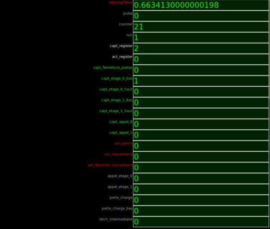This screenshot has height=229, width=270.
Task: Select the act_mouvement value field
Action: tap(201, 157)
